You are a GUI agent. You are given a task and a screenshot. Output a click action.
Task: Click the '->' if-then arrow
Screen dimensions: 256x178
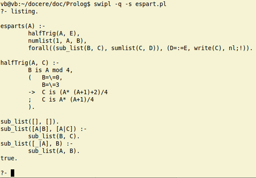32,92
